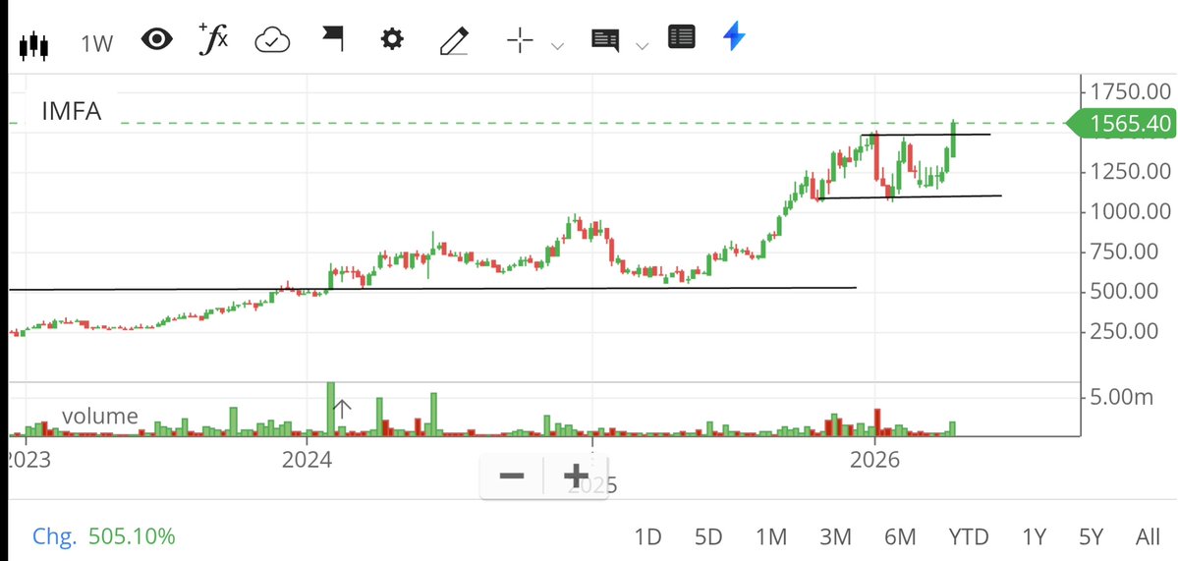The height and width of the screenshot is (561, 1178).
Task: Select the YTD time range
Action: click(969, 537)
